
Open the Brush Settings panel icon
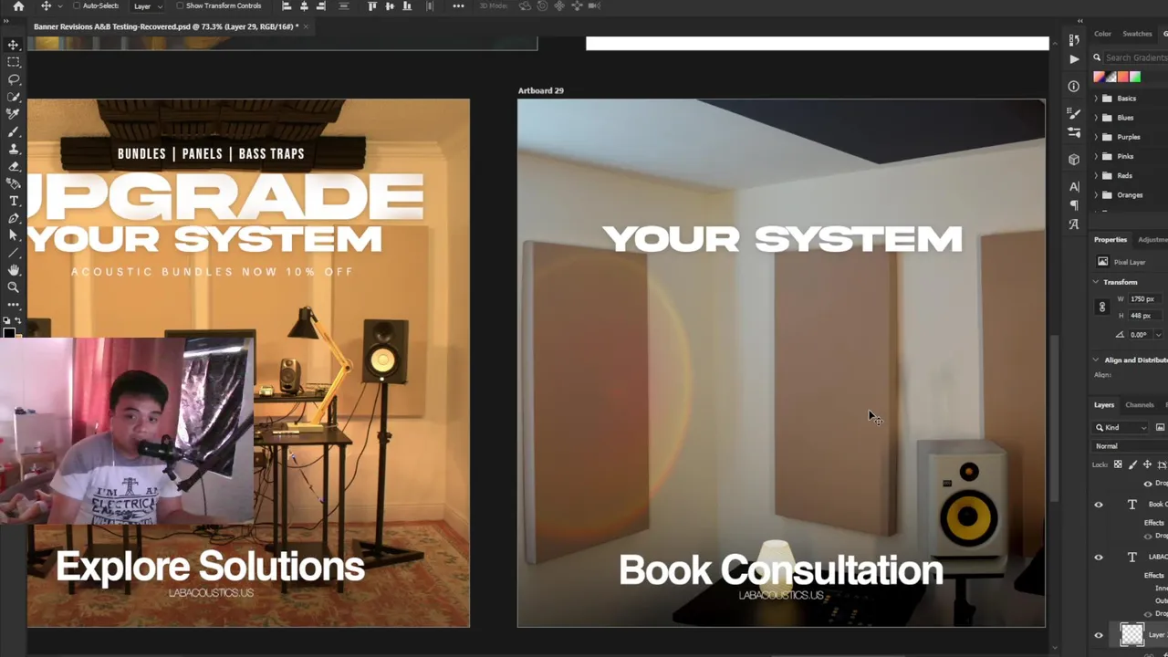click(x=1074, y=132)
